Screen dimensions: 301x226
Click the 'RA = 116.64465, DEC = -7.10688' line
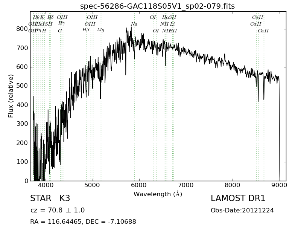[83, 221]
